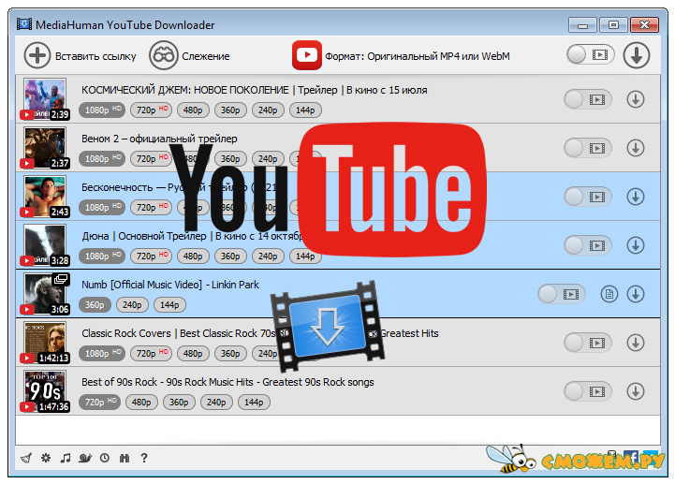Select 720p for КОСМИЧЕСКИЙ ДЖЕМ trailer
This screenshot has width=675, height=484.
[x=151, y=110]
